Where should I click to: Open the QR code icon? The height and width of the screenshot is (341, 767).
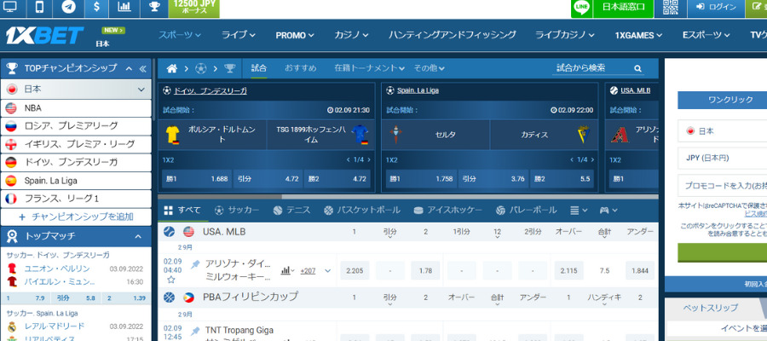671,8
